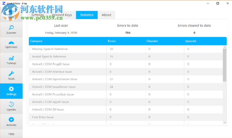The width and height of the screenshot is (232, 138).
Task: Click the ZookaWare logo in title bar
Action: pos(4,3)
